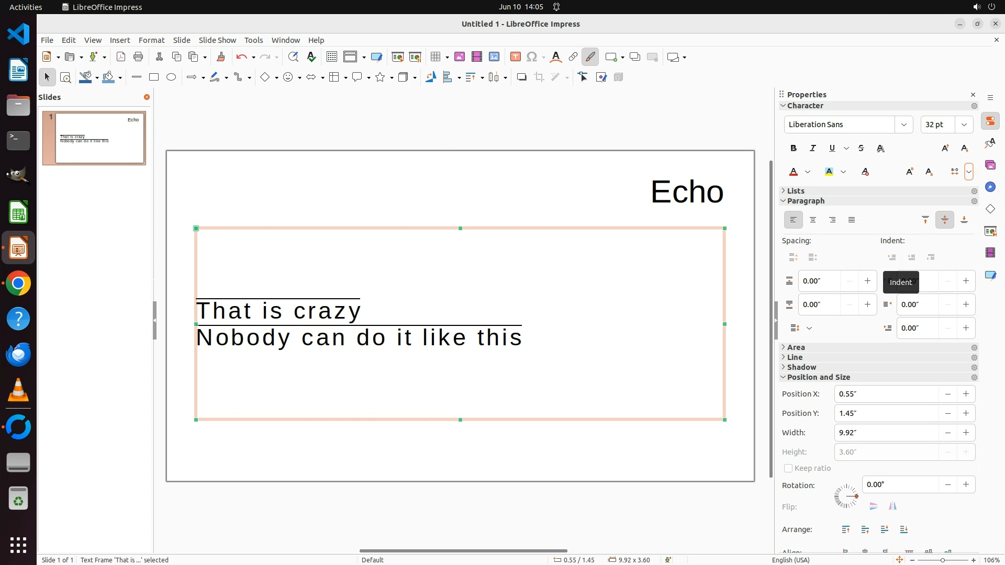Expand the Area section
The image size is (1005, 565).
click(x=796, y=347)
